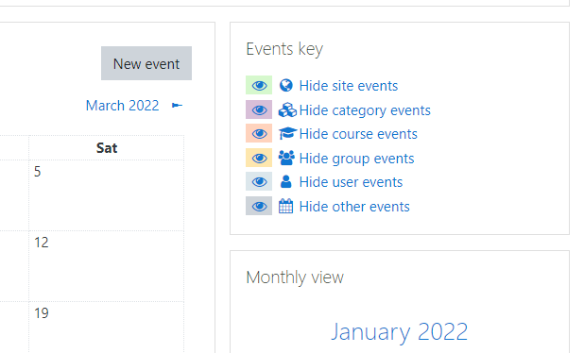
Task: Go to March 2022
Action: (122, 106)
